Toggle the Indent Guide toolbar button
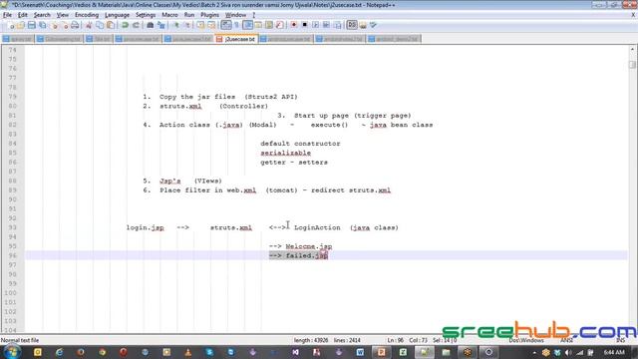This screenshot has height=359, width=638. (x=247, y=25)
